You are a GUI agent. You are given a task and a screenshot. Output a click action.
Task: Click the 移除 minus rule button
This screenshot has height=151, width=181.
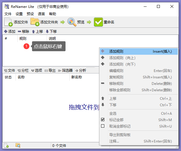pyautogui.click(x=24, y=31)
